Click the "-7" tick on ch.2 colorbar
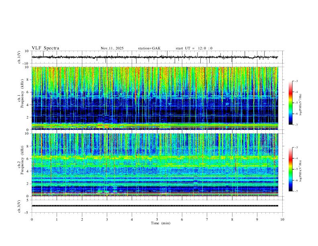 point(296,191)
